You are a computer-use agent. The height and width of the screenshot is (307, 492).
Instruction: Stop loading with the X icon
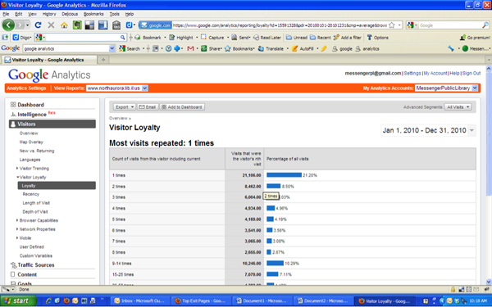click(x=51, y=25)
